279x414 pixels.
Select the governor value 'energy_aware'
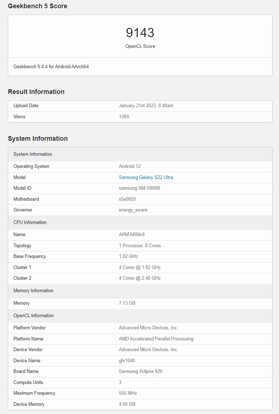click(133, 210)
